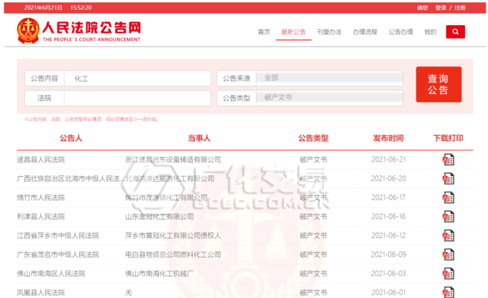
Task: Click 广西壮族自治区北海市中级人民法... announcer cell
Action: 71,179
